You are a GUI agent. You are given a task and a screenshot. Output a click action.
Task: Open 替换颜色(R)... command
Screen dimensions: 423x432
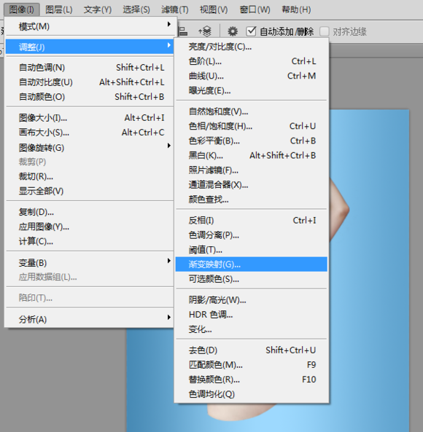point(251,379)
